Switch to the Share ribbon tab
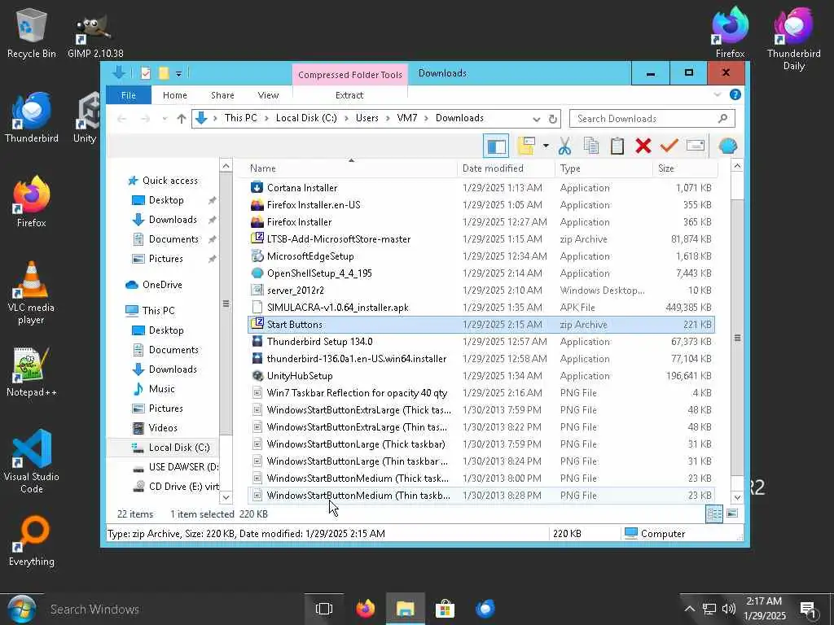834x625 pixels. (222, 95)
